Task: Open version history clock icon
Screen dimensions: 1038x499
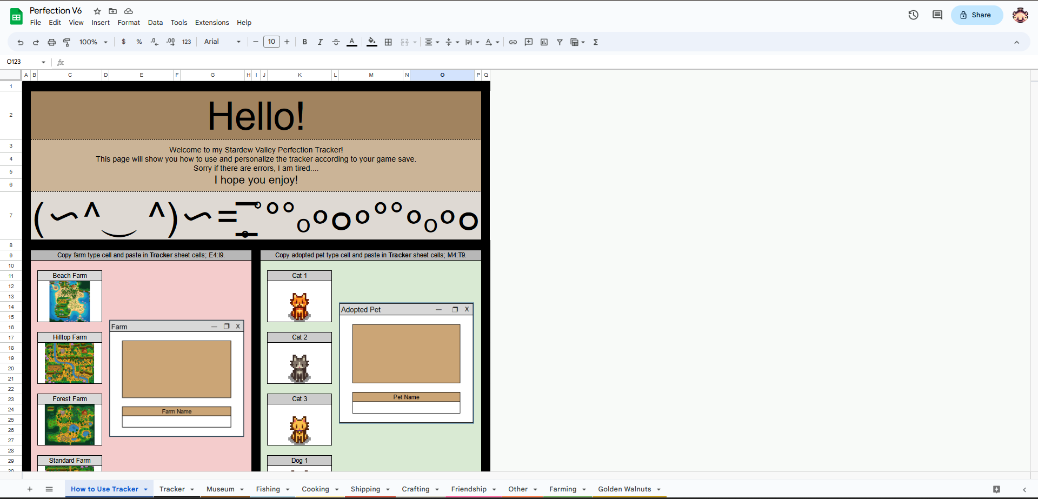Action: pos(913,15)
